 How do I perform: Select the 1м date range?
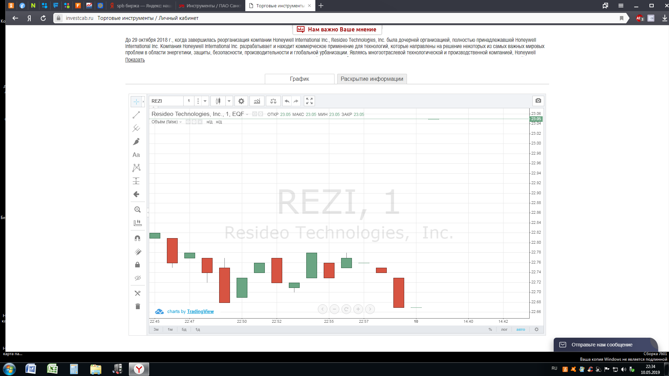170,329
